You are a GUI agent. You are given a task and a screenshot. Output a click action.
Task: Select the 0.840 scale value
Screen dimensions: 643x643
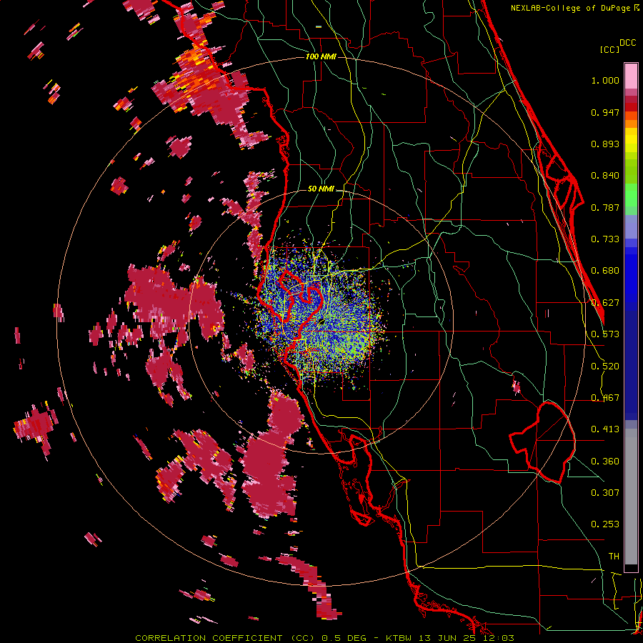tap(605, 176)
